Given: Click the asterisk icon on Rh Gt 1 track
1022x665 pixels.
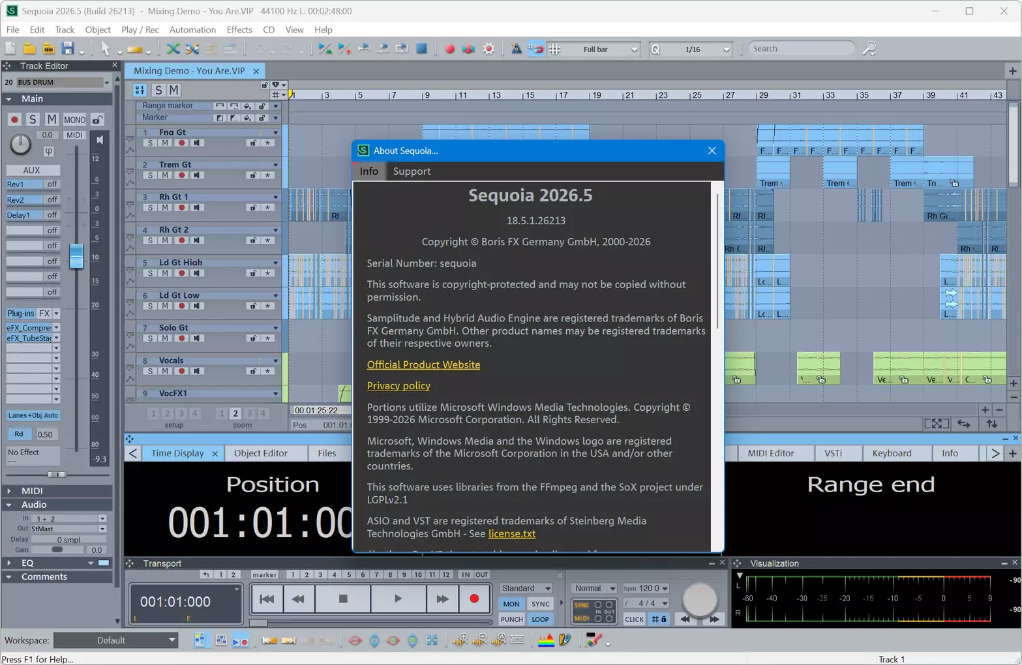Looking at the screenshot, I should pyautogui.click(x=267, y=208).
